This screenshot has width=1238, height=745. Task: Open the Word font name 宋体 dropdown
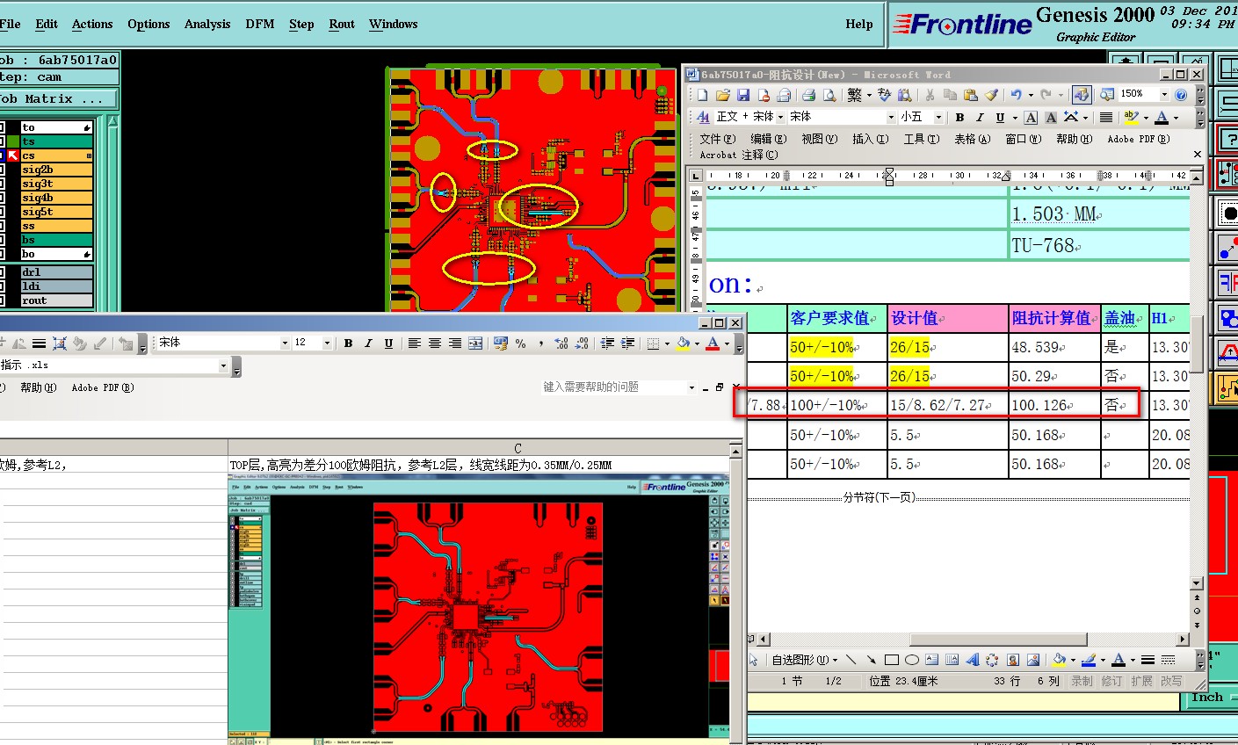[890, 117]
